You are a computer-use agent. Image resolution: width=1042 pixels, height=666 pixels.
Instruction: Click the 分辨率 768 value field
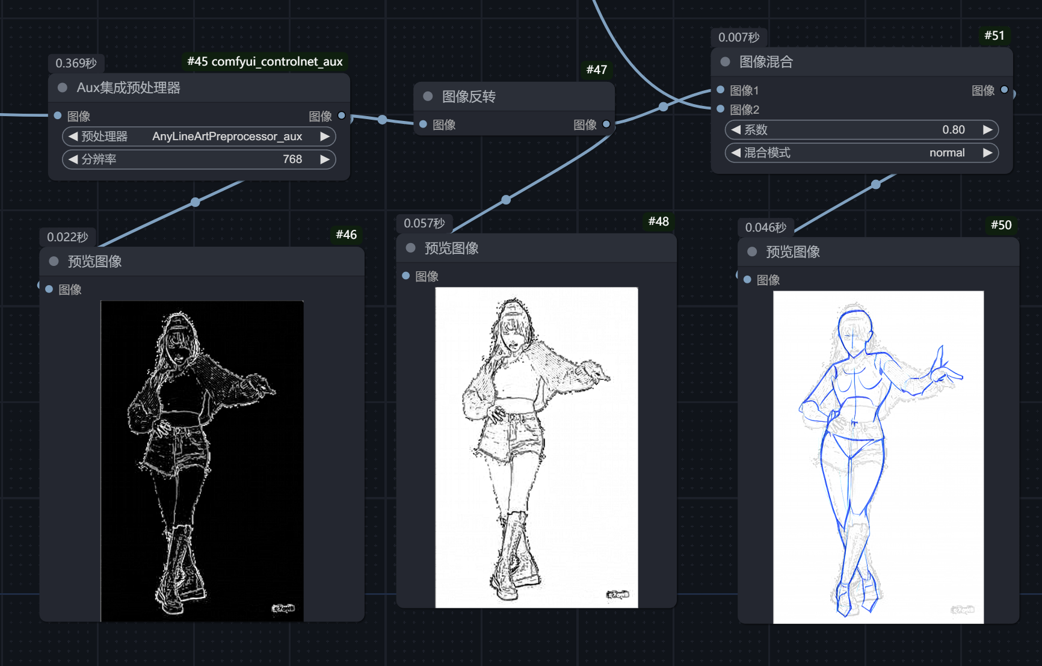pos(199,159)
